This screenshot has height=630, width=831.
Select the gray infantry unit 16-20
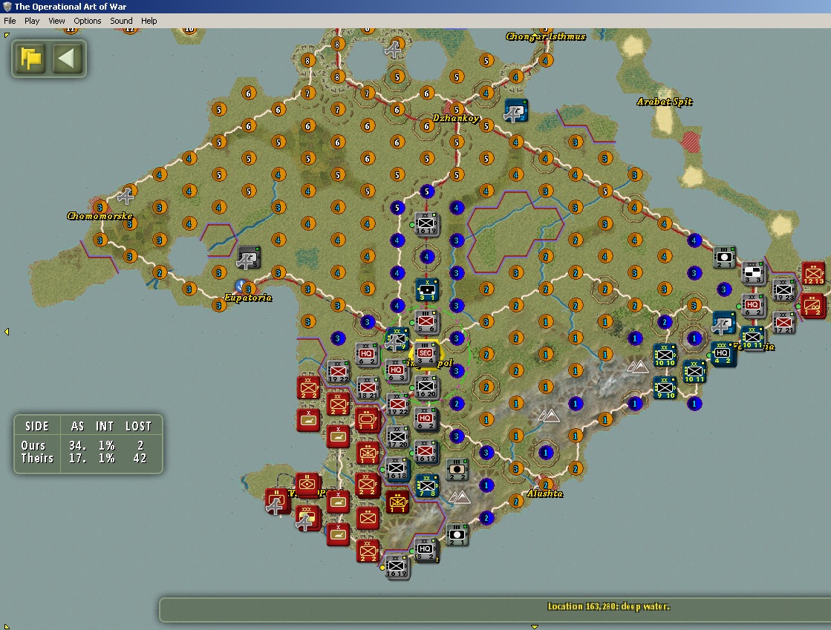click(426, 387)
